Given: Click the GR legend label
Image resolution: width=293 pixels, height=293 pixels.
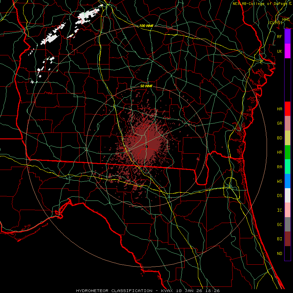Looking at the screenshot, I should tap(280, 123).
